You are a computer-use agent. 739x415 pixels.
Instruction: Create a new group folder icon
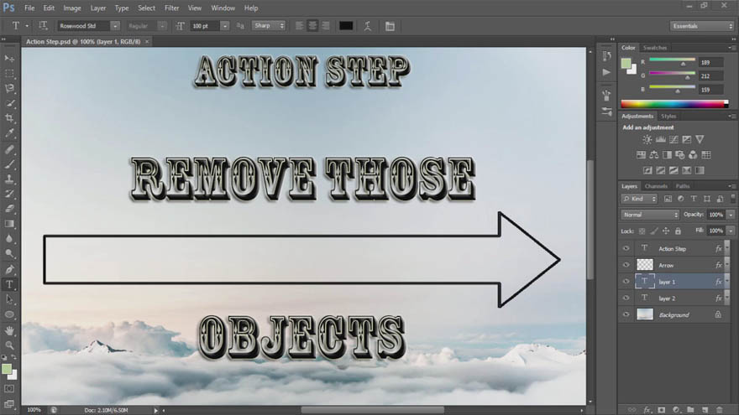tap(690, 410)
